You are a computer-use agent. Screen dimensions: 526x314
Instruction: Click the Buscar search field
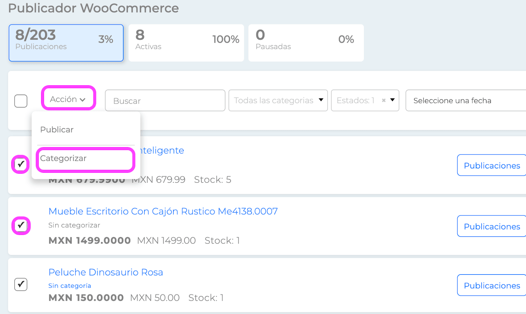coord(165,100)
